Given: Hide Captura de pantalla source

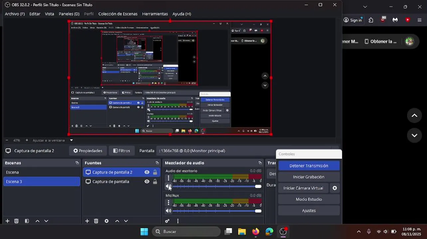Looking at the screenshot, I should point(147,182).
